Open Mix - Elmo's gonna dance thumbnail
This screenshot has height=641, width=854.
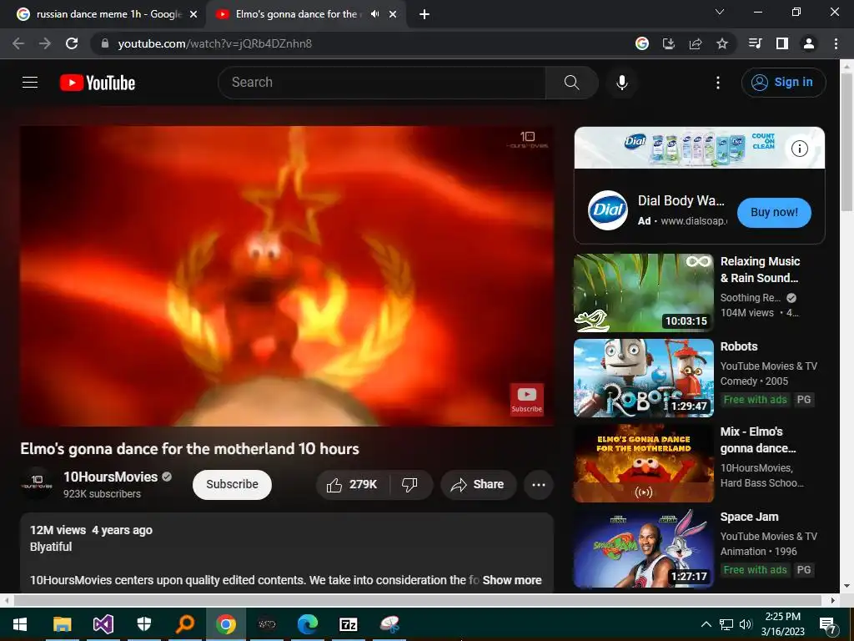(x=644, y=463)
